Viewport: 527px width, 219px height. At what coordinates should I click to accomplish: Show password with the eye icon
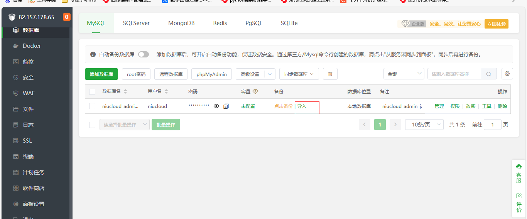point(216,106)
